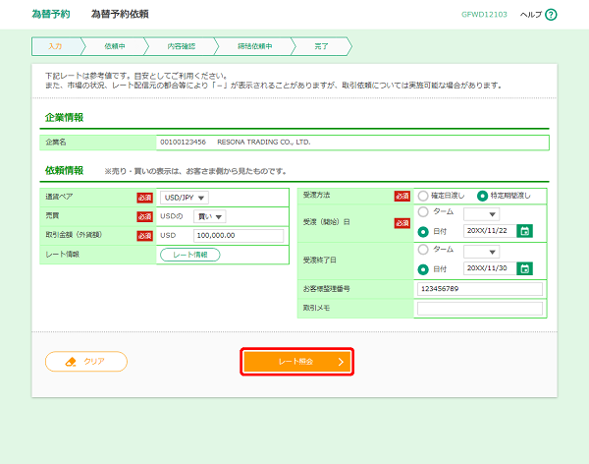Click the transaction amount field 100,000.00
This screenshot has height=464, width=589.
pos(239,236)
